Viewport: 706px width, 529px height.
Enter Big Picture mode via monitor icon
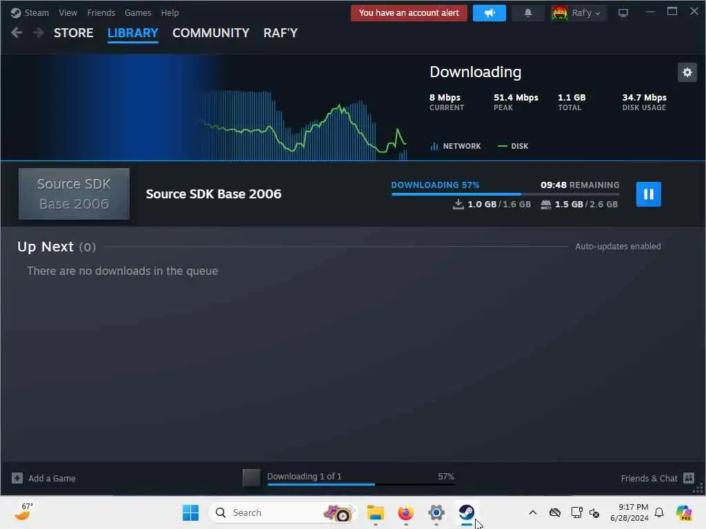pyautogui.click(x=623, y=12)
